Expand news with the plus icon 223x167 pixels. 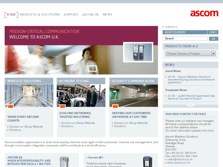coord(190,105)
